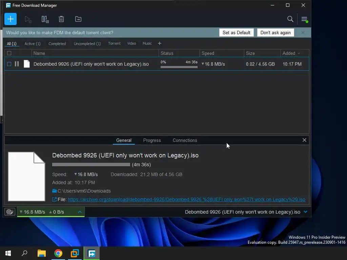
Task: Delete selected download with trash icon
Action: [x=61, y=19]
